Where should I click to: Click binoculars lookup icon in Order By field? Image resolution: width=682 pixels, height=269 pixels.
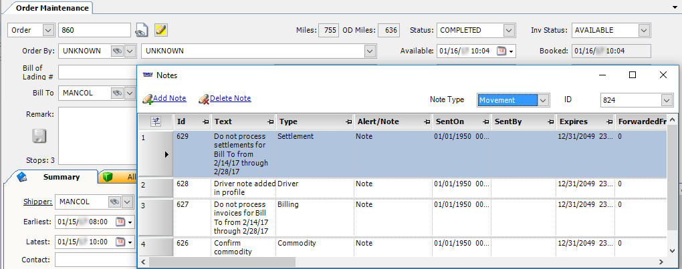coord(117,51)
